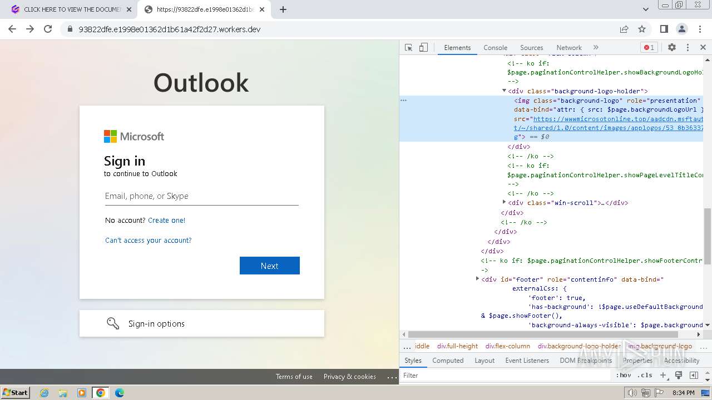Click the site lock icon

point(70,29)
